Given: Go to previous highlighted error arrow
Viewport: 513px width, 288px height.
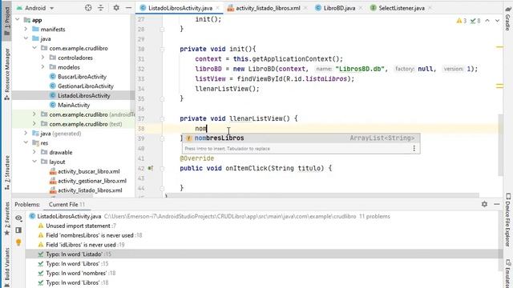Looking at the screenshot, I should [x=487, y=21].
